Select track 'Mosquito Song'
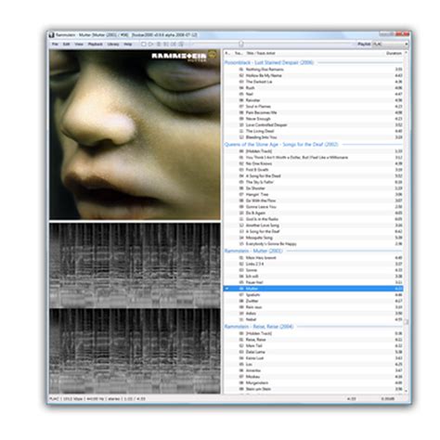The image size is (440, 440). (313, 238)
